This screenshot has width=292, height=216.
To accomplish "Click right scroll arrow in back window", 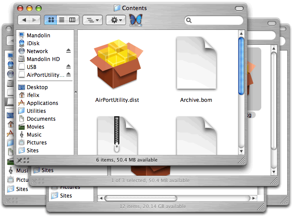I will coord(253,198).
